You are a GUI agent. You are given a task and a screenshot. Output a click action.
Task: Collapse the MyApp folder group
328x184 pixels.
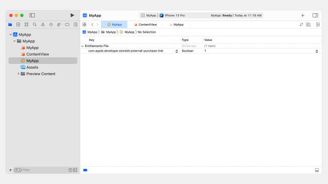click(14, 41)
